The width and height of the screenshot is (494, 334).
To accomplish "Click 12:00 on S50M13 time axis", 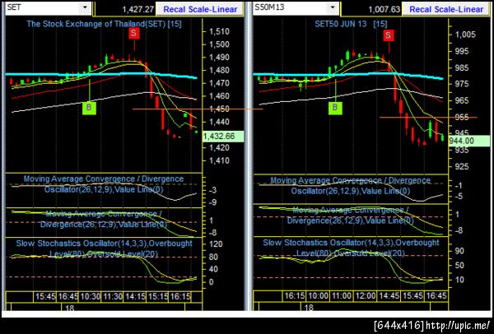I will pos(366,296).
